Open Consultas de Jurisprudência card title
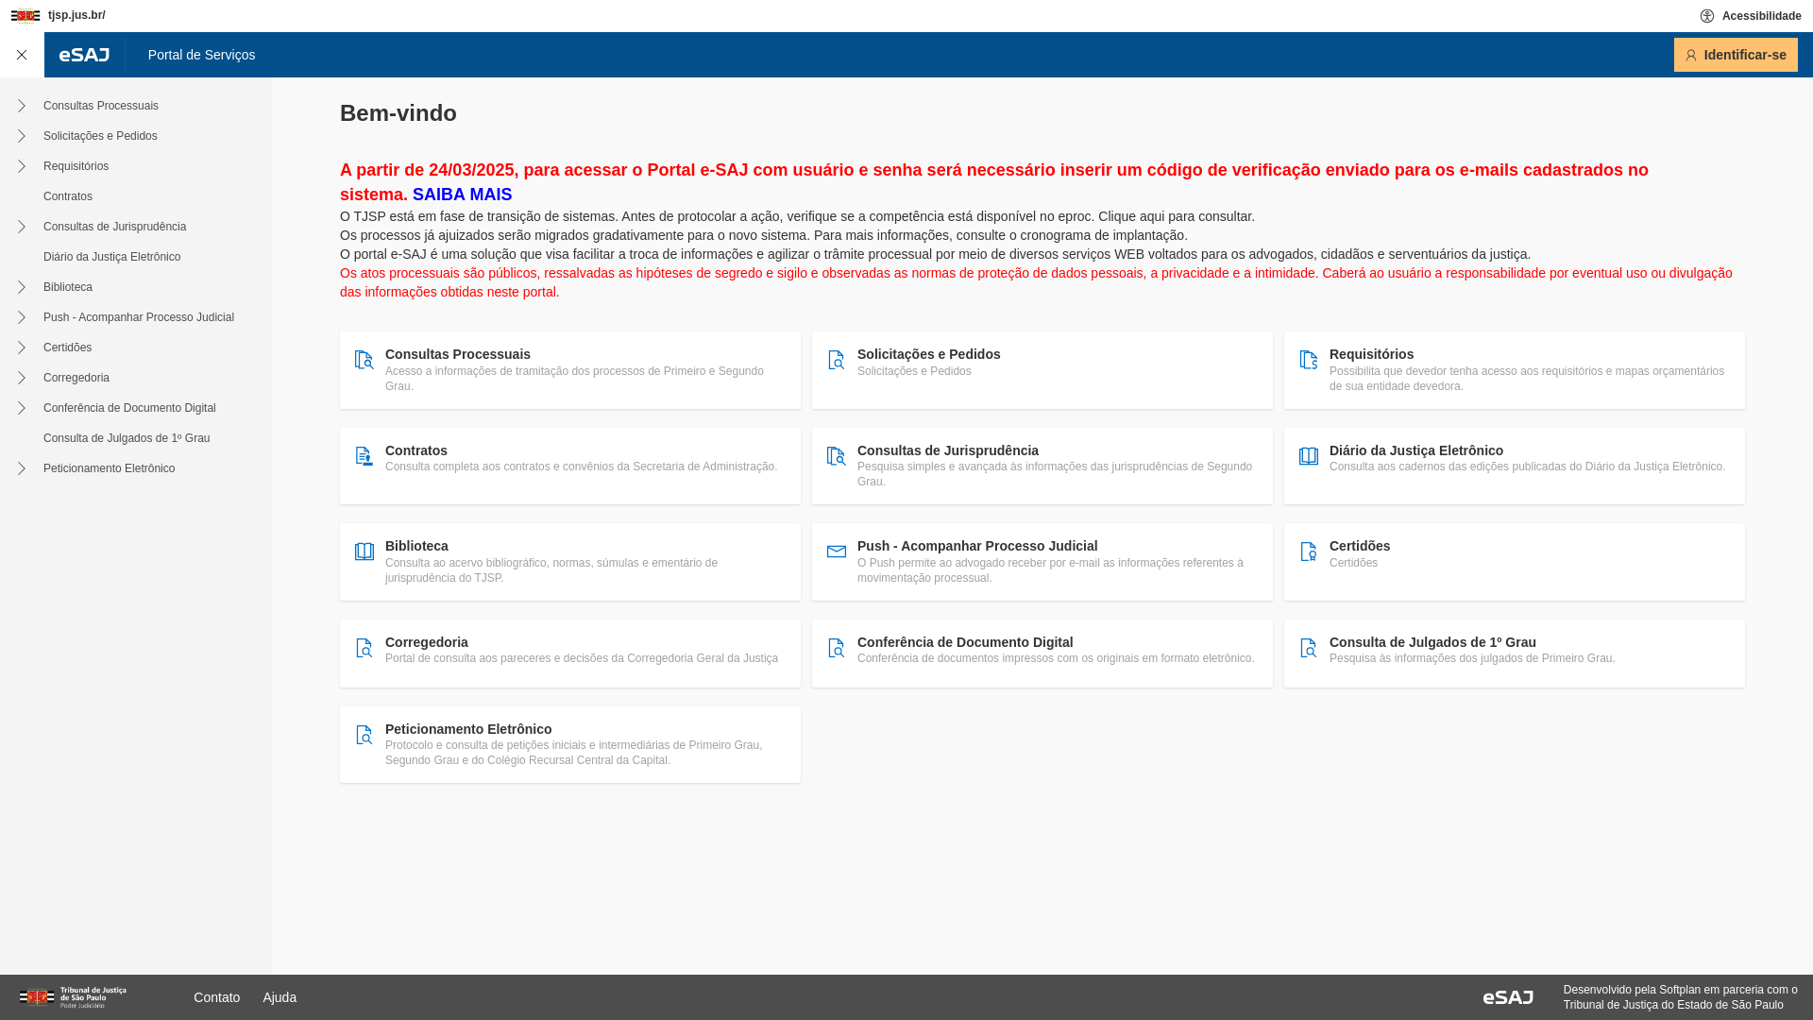This screenshot has width=1813, height=1020. [x=948, y=450]
